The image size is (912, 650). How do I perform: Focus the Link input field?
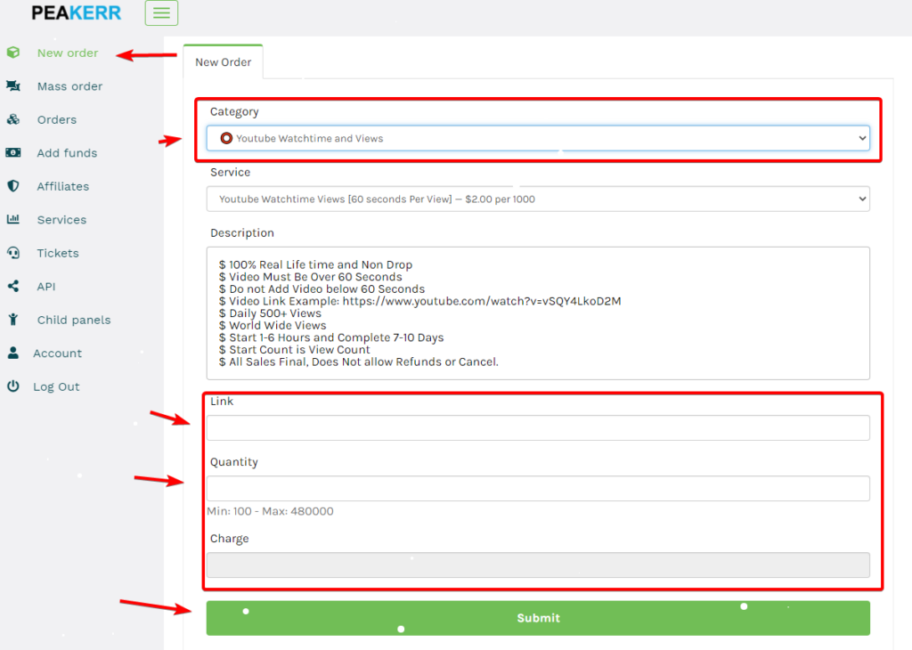tap(538, 428)
